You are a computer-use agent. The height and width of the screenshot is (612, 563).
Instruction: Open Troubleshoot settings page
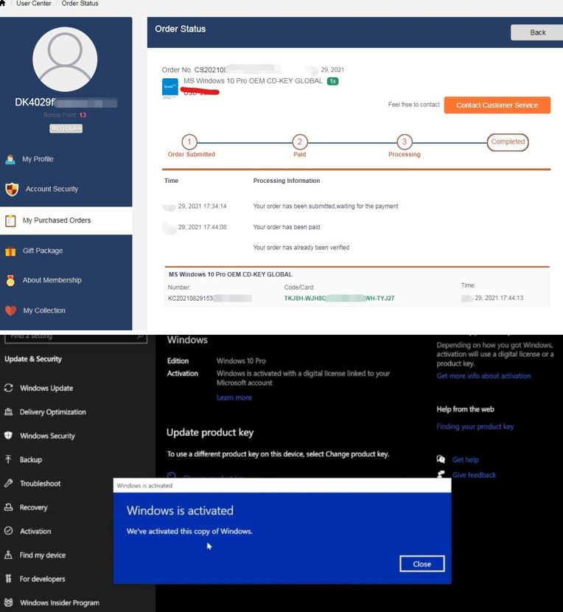tap(41, 484)
